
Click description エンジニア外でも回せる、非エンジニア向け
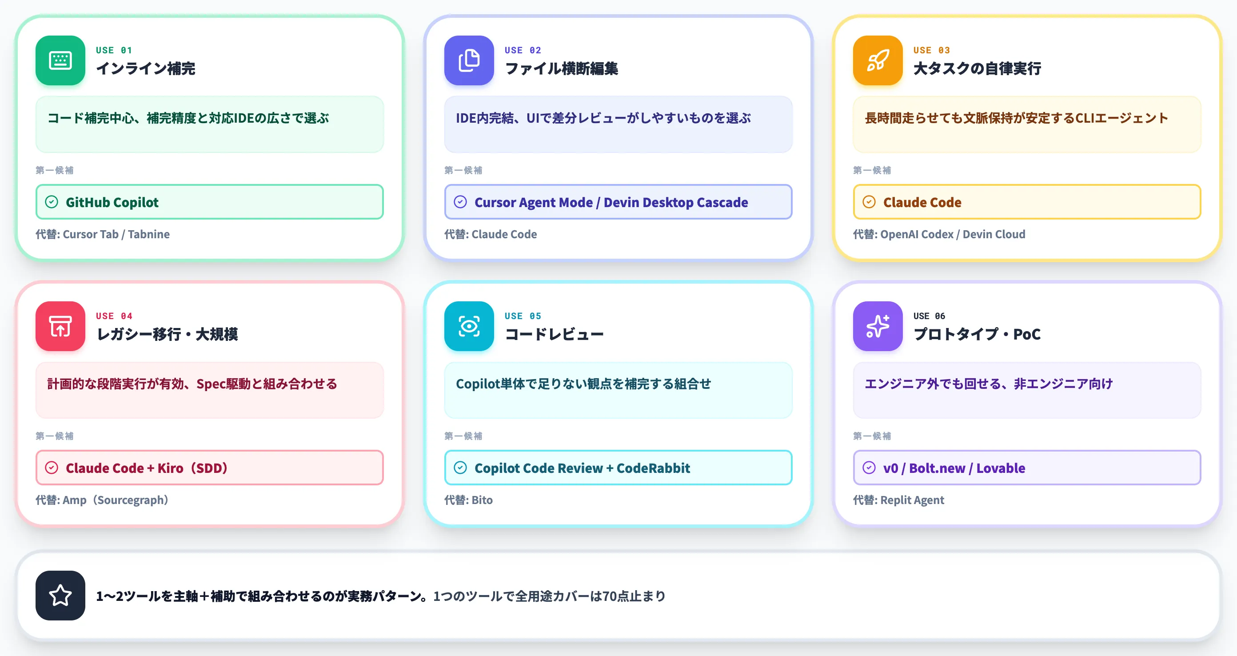988,383
